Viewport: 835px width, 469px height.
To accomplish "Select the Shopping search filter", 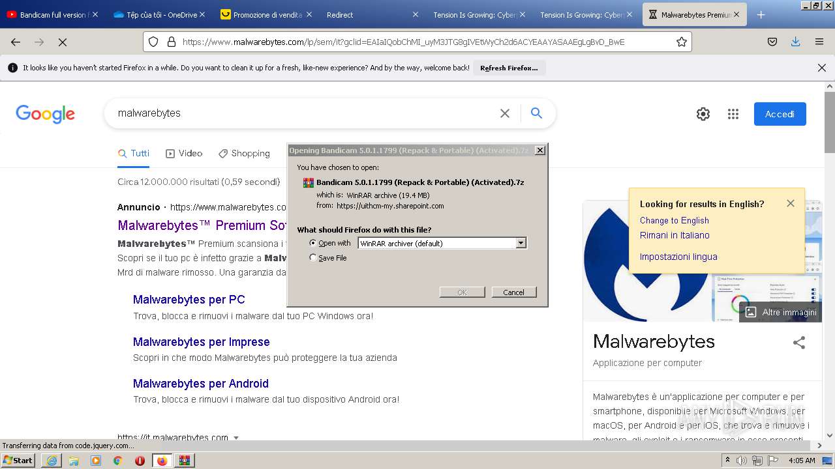I will pos(244,154).
